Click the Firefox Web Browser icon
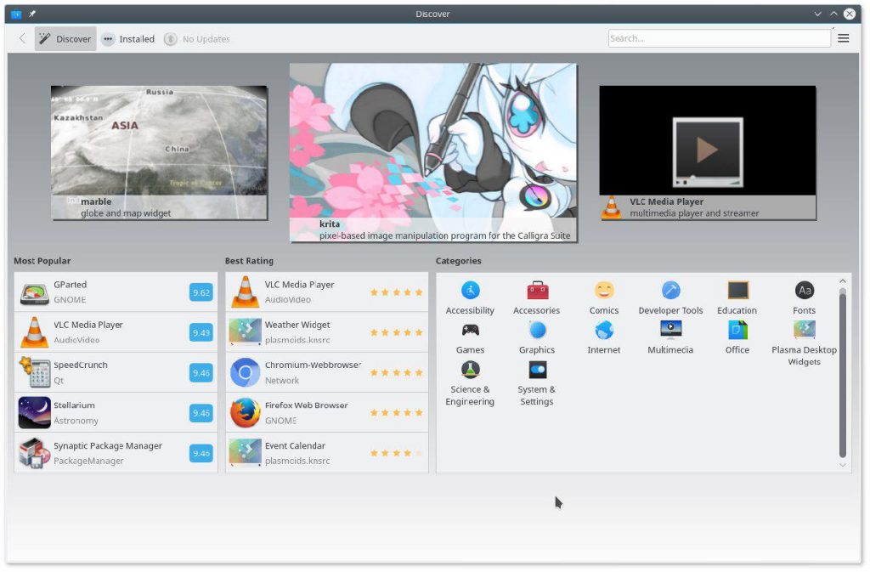Viewport: 870px width, 572px height. tap(246, 413)
